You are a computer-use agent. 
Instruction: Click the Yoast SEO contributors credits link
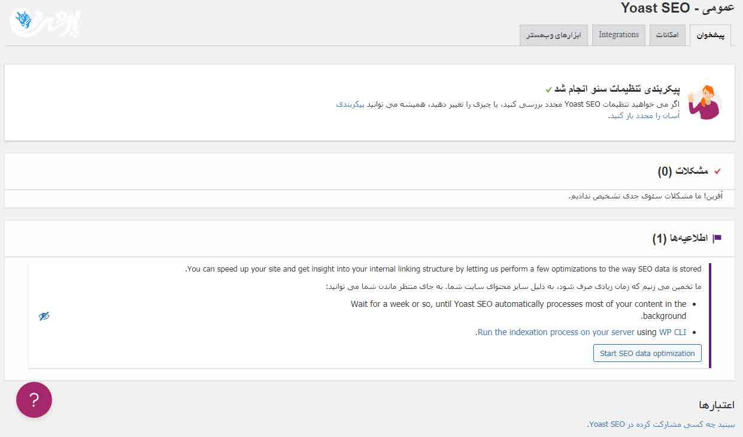point(661,424)
